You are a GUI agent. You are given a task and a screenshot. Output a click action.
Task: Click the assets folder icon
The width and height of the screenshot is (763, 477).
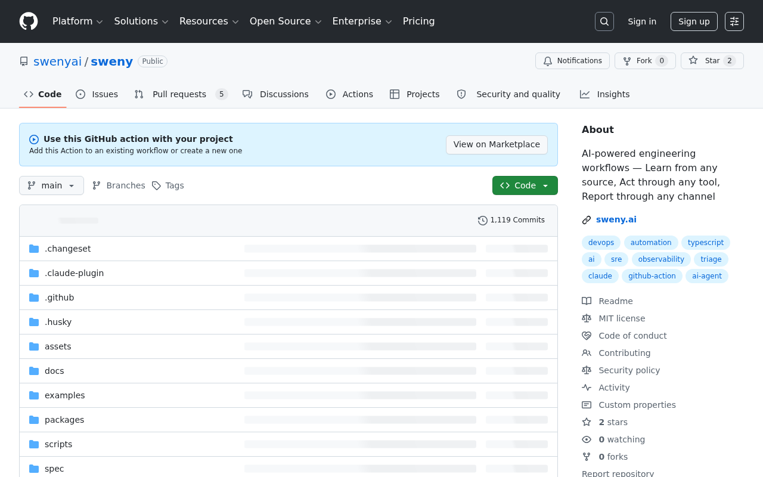point(34,346)
